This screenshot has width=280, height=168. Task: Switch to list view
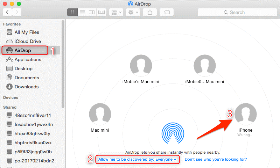click(82, 12)
